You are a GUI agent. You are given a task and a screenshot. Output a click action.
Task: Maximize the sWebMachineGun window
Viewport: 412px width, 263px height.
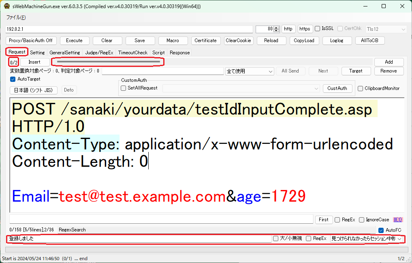384,6
